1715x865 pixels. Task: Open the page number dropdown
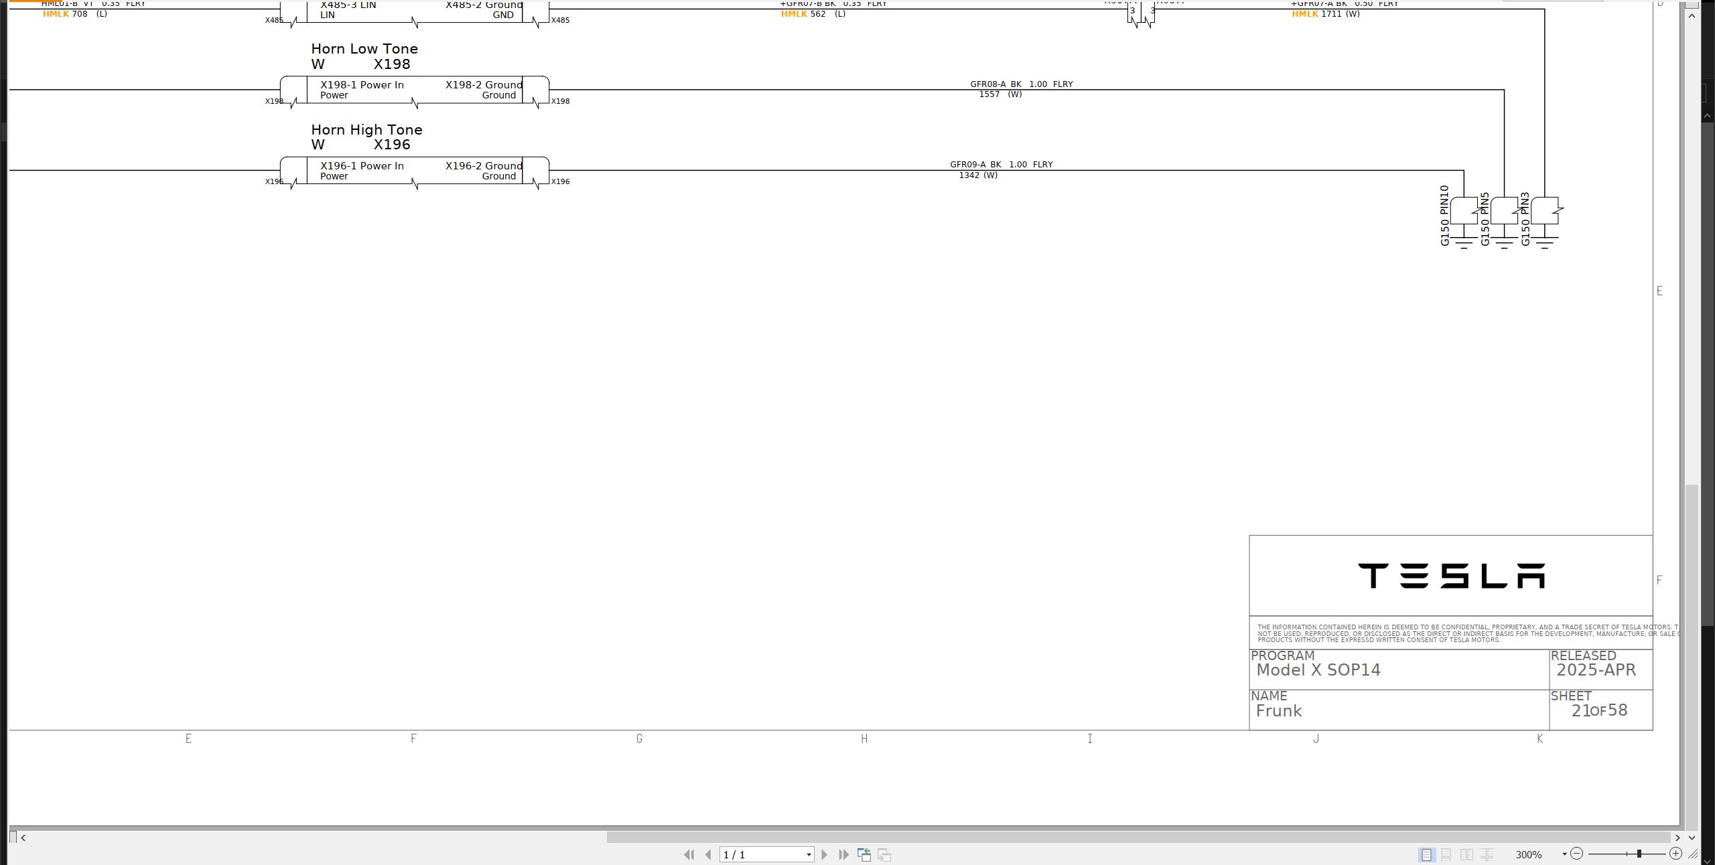pyautogui.click(x=809, y=854)
